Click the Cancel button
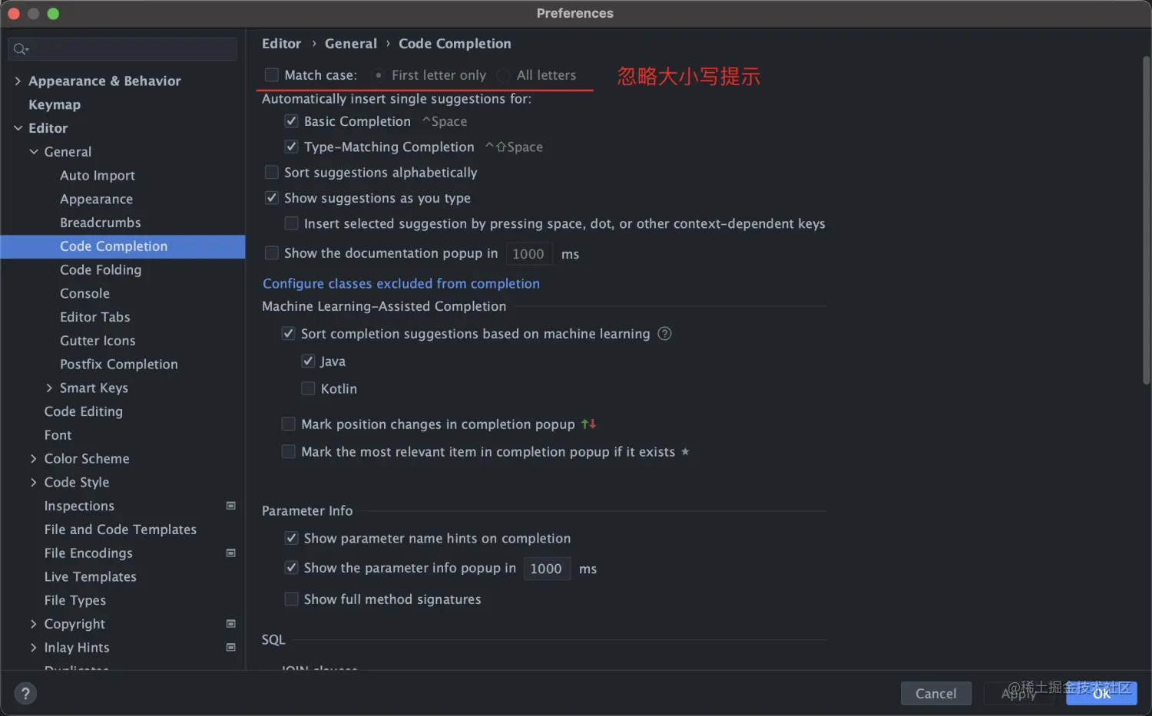 936,694
